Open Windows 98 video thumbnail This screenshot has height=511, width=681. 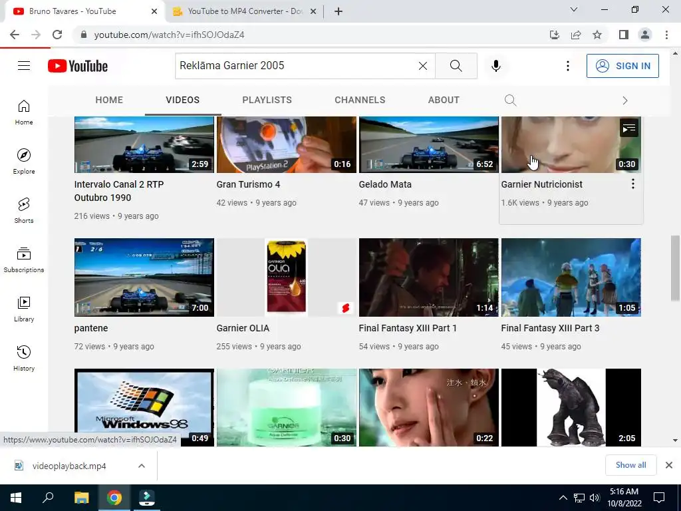(144, 407)
